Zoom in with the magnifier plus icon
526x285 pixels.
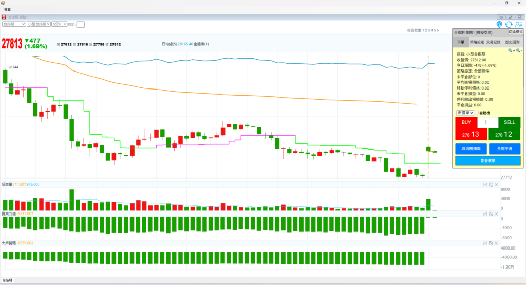tap(511, 50)
